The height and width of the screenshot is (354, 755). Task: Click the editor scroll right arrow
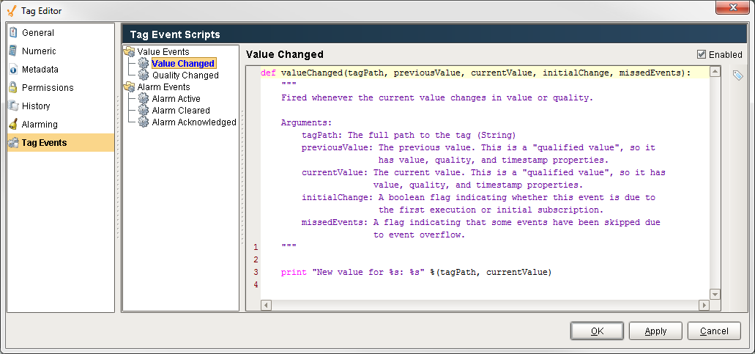(704, 305)
